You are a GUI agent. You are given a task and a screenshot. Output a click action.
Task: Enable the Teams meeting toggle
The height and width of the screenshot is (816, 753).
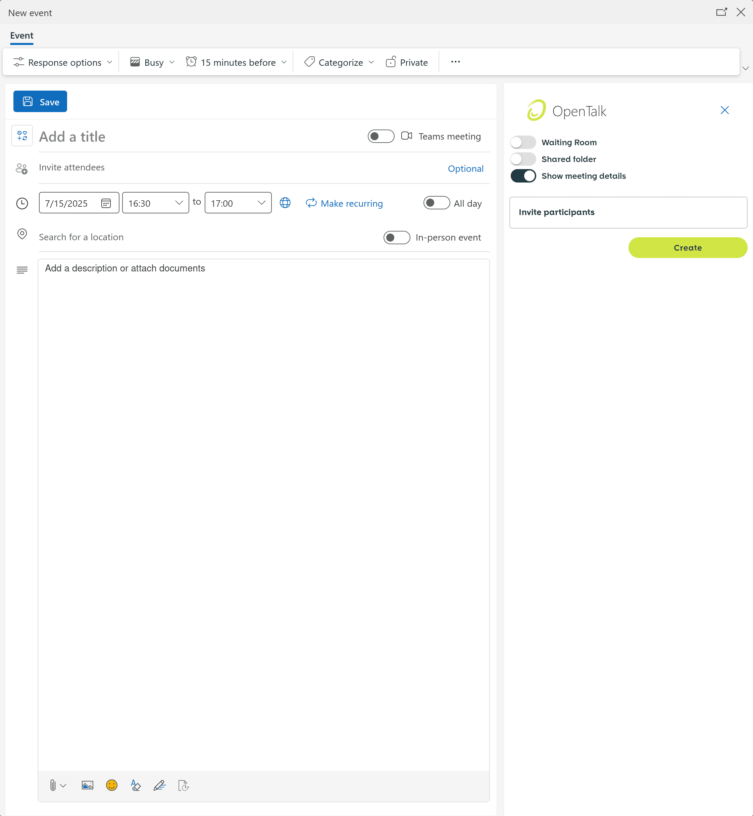point(381,137)
